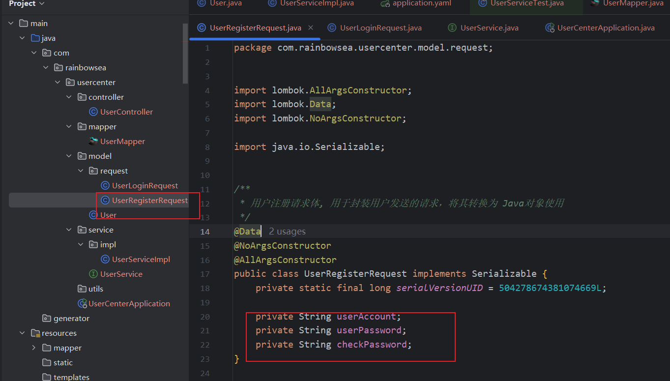Open UserService interface in project tree

point(121,274)
